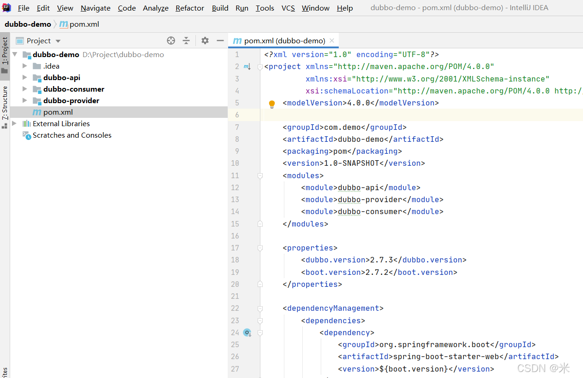This screenshot has width=583, height=378.
Task: Fold the dependency block at line 24
Action: point(260,332)
